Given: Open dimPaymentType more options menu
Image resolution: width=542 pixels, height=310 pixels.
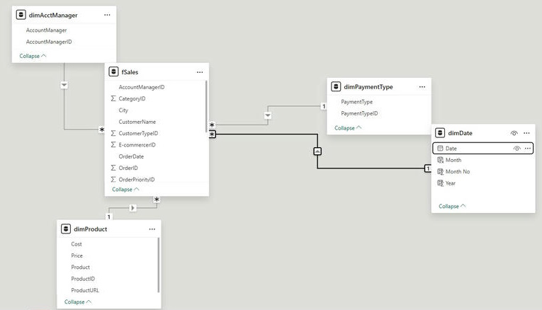Looking at the screenshot, I should (422, 87).
